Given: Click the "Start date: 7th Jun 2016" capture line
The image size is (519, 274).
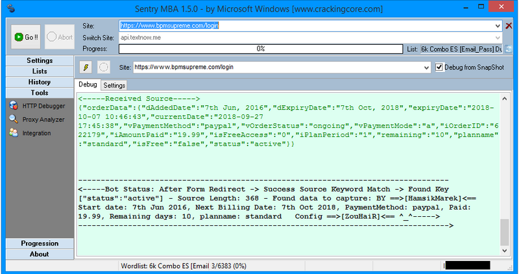Looking at the screenshot, I should pyautogui.click(x=274, y=207).
